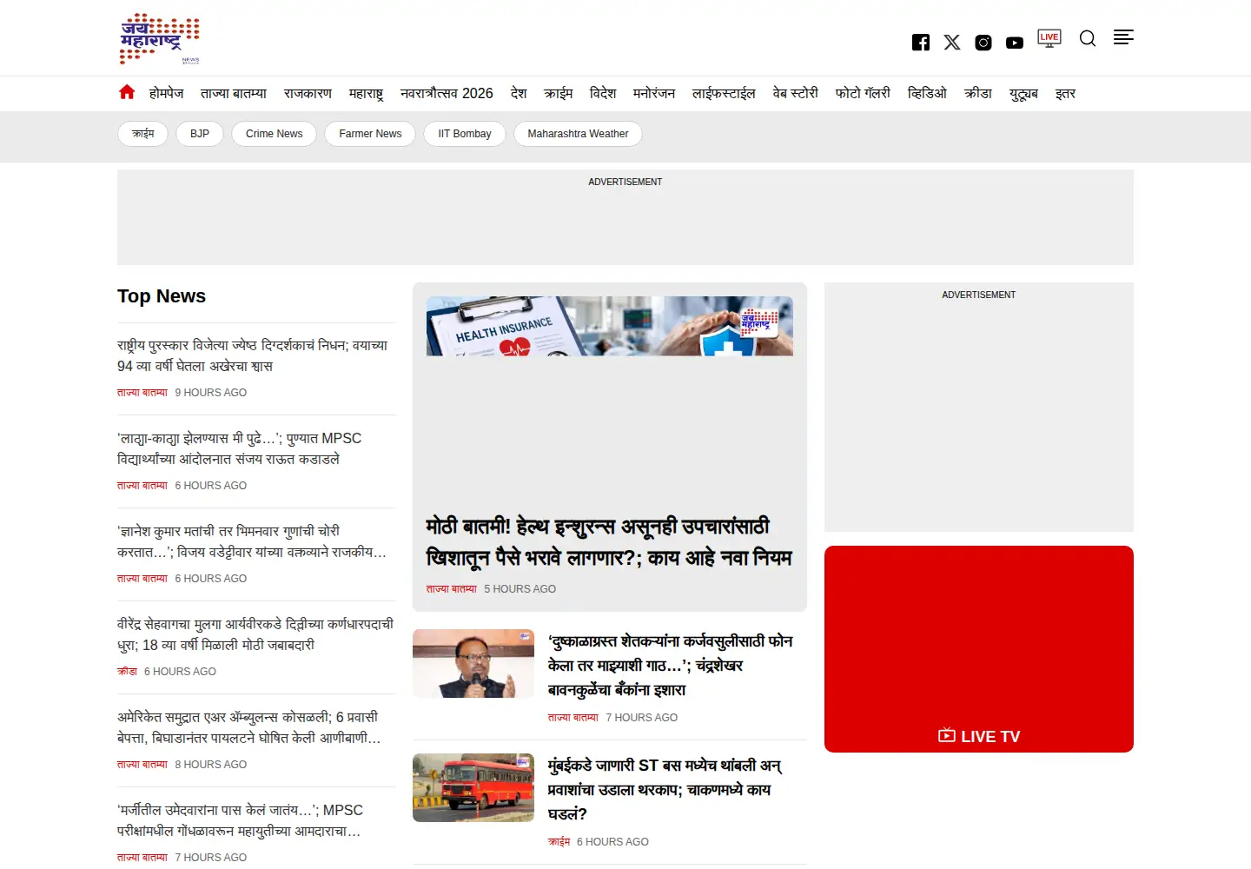Open देश navigation item
Screen dimensions: 1251x869
tap(519, 93)
